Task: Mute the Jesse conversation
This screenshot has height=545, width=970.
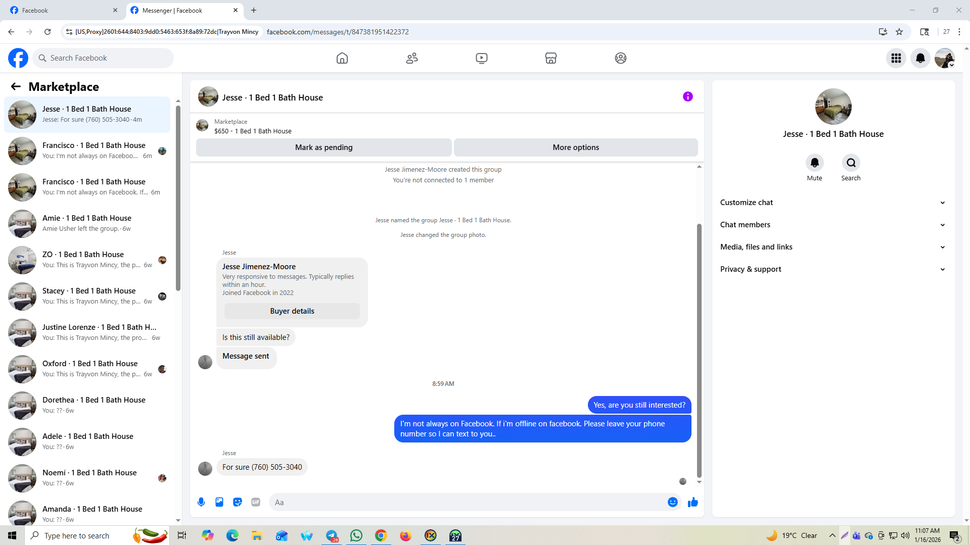Action: click(815, 163)
